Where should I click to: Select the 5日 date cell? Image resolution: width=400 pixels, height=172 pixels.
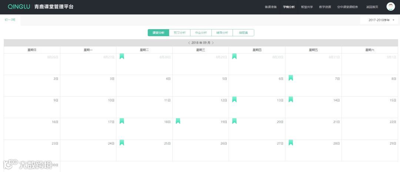pyautogui.click(x=200, y=86)
